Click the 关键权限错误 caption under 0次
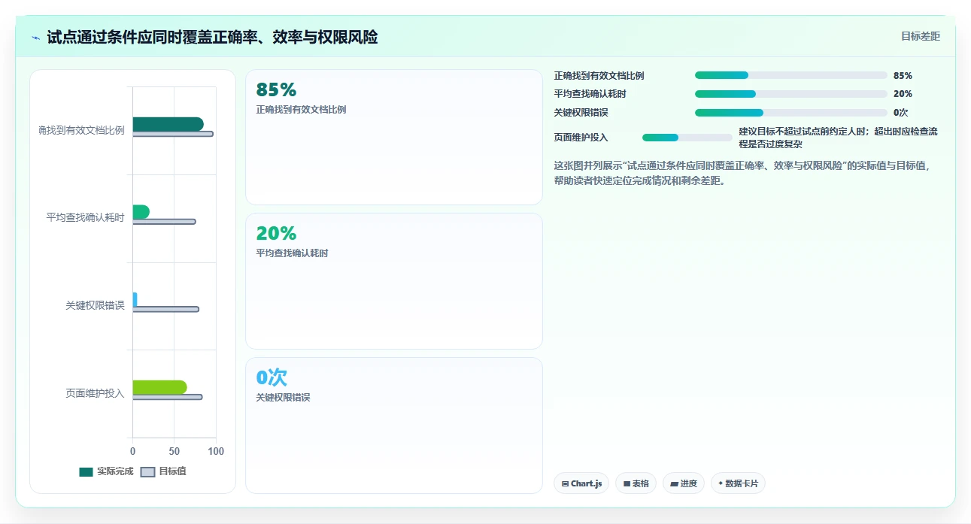 (x=283, y=398)
